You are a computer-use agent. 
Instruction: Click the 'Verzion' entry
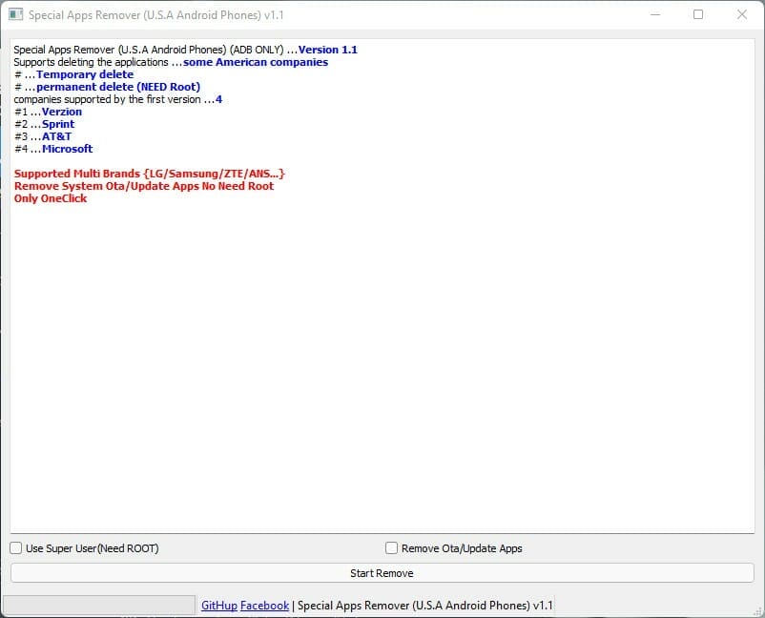click(62, 112)
